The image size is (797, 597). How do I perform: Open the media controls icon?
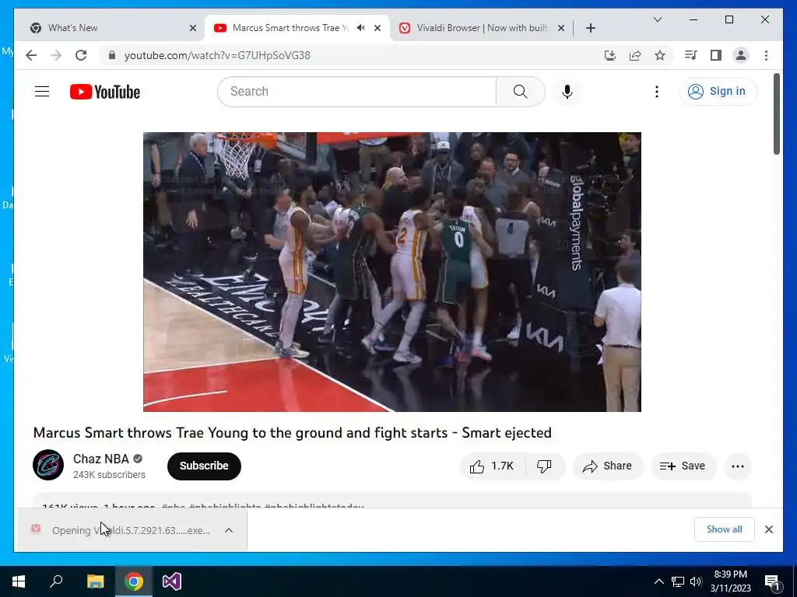tap(691, 55)
